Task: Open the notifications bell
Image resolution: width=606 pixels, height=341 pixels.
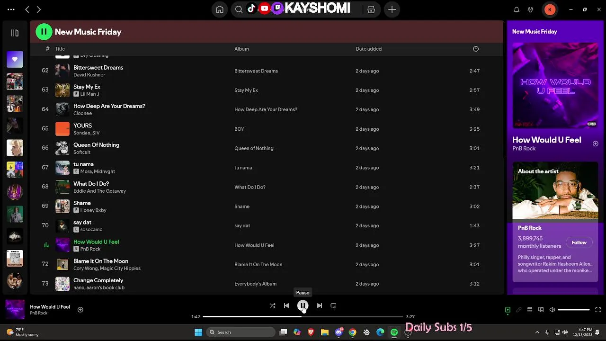Action: (517, 9)
